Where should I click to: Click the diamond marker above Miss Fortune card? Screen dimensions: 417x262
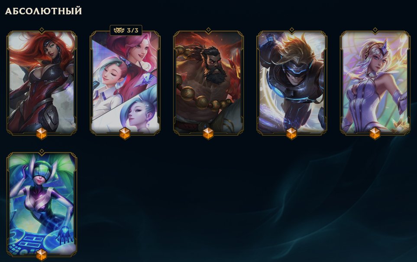click(42, 29)
